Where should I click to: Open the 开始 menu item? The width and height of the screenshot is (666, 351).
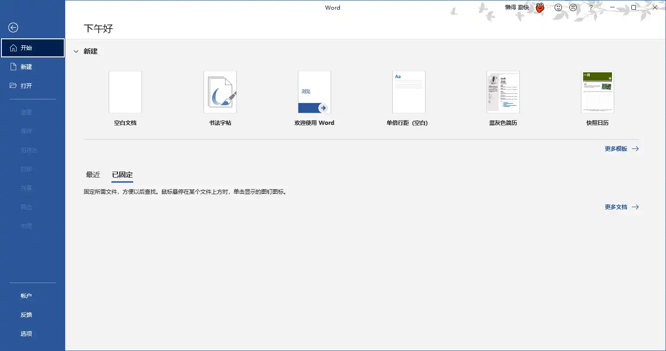coord(32,48)
